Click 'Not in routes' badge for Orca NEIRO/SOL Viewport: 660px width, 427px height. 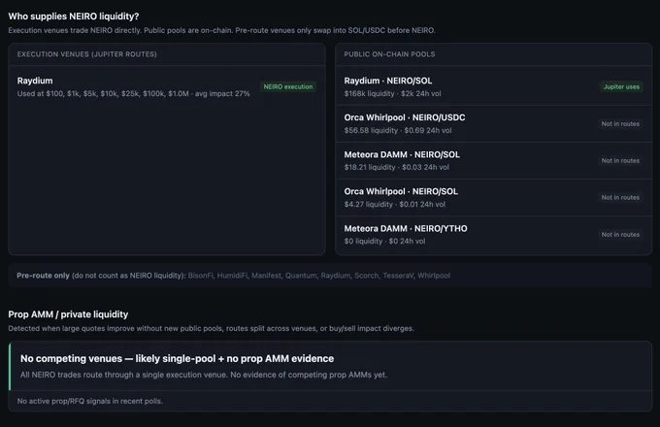(x=620, y=197)
